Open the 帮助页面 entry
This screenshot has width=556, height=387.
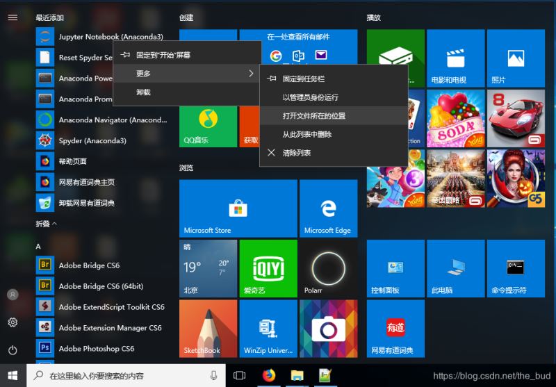[102, 161]
